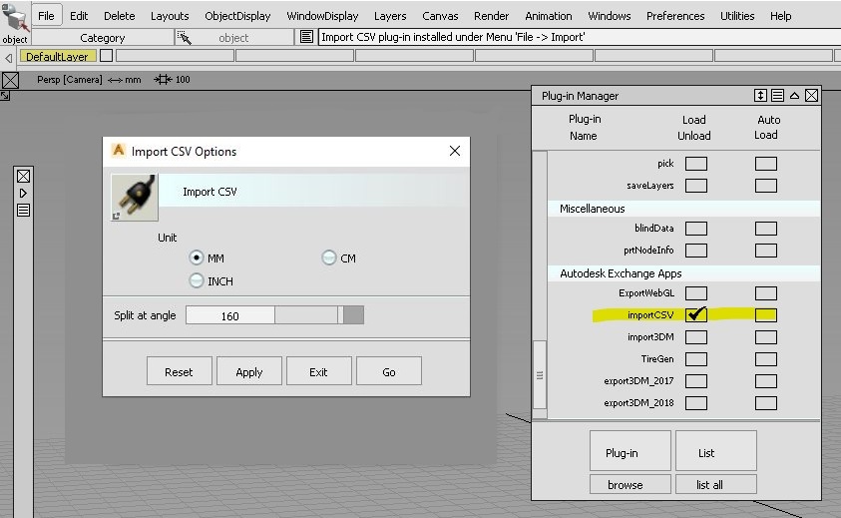Click the Plug-in Manager scrollbar thumb
This screenshot has width=841, height=518.
[540, 374]
